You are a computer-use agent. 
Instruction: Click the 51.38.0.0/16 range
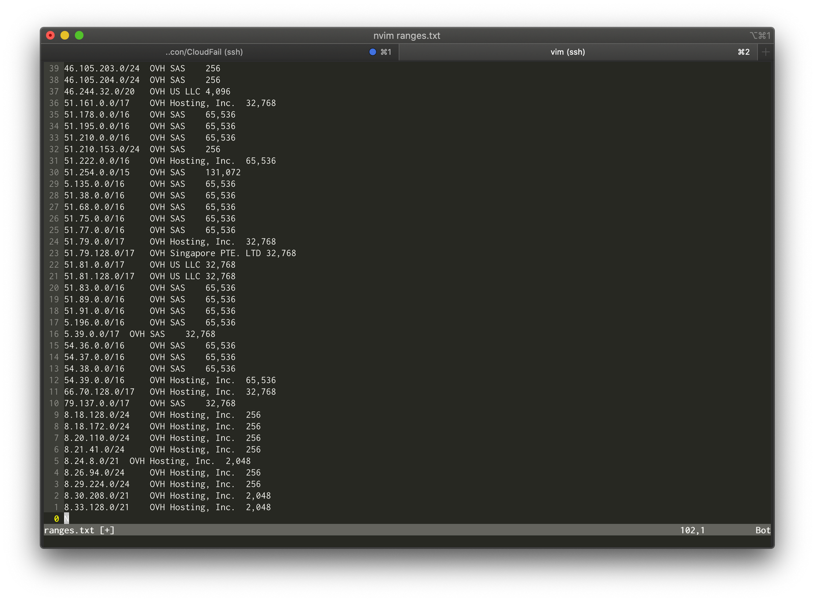[94, 195]
